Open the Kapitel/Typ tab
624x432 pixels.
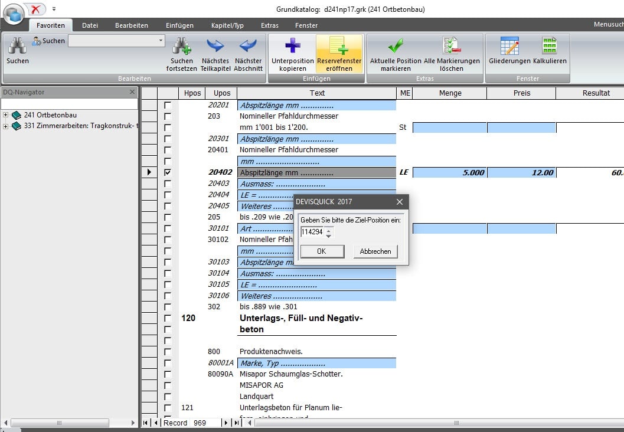[x=227, y=25]
